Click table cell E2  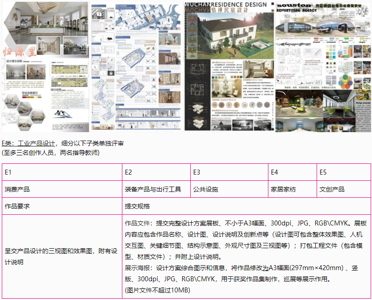point(156,172)
